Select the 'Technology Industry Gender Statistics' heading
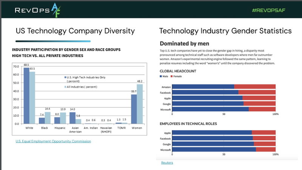 pos(225,31)
